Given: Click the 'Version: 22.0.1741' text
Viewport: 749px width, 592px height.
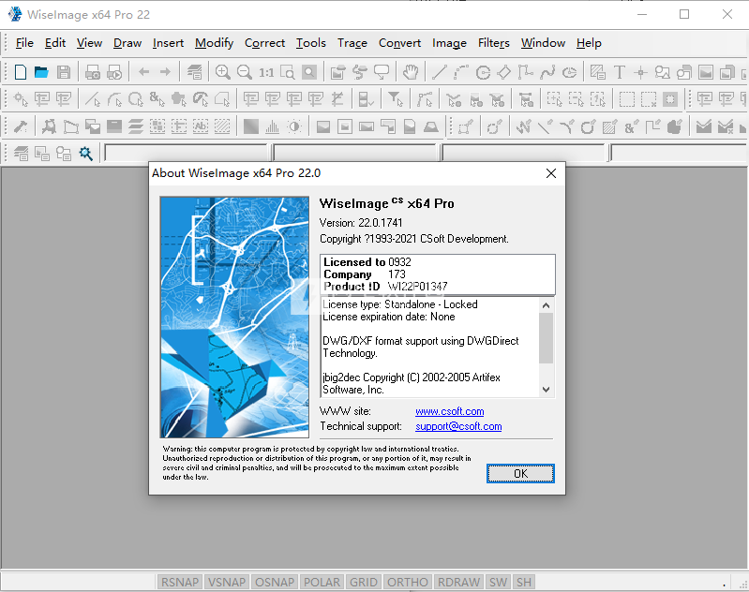Looking at the screenshot, I should (x=361, y=223).
